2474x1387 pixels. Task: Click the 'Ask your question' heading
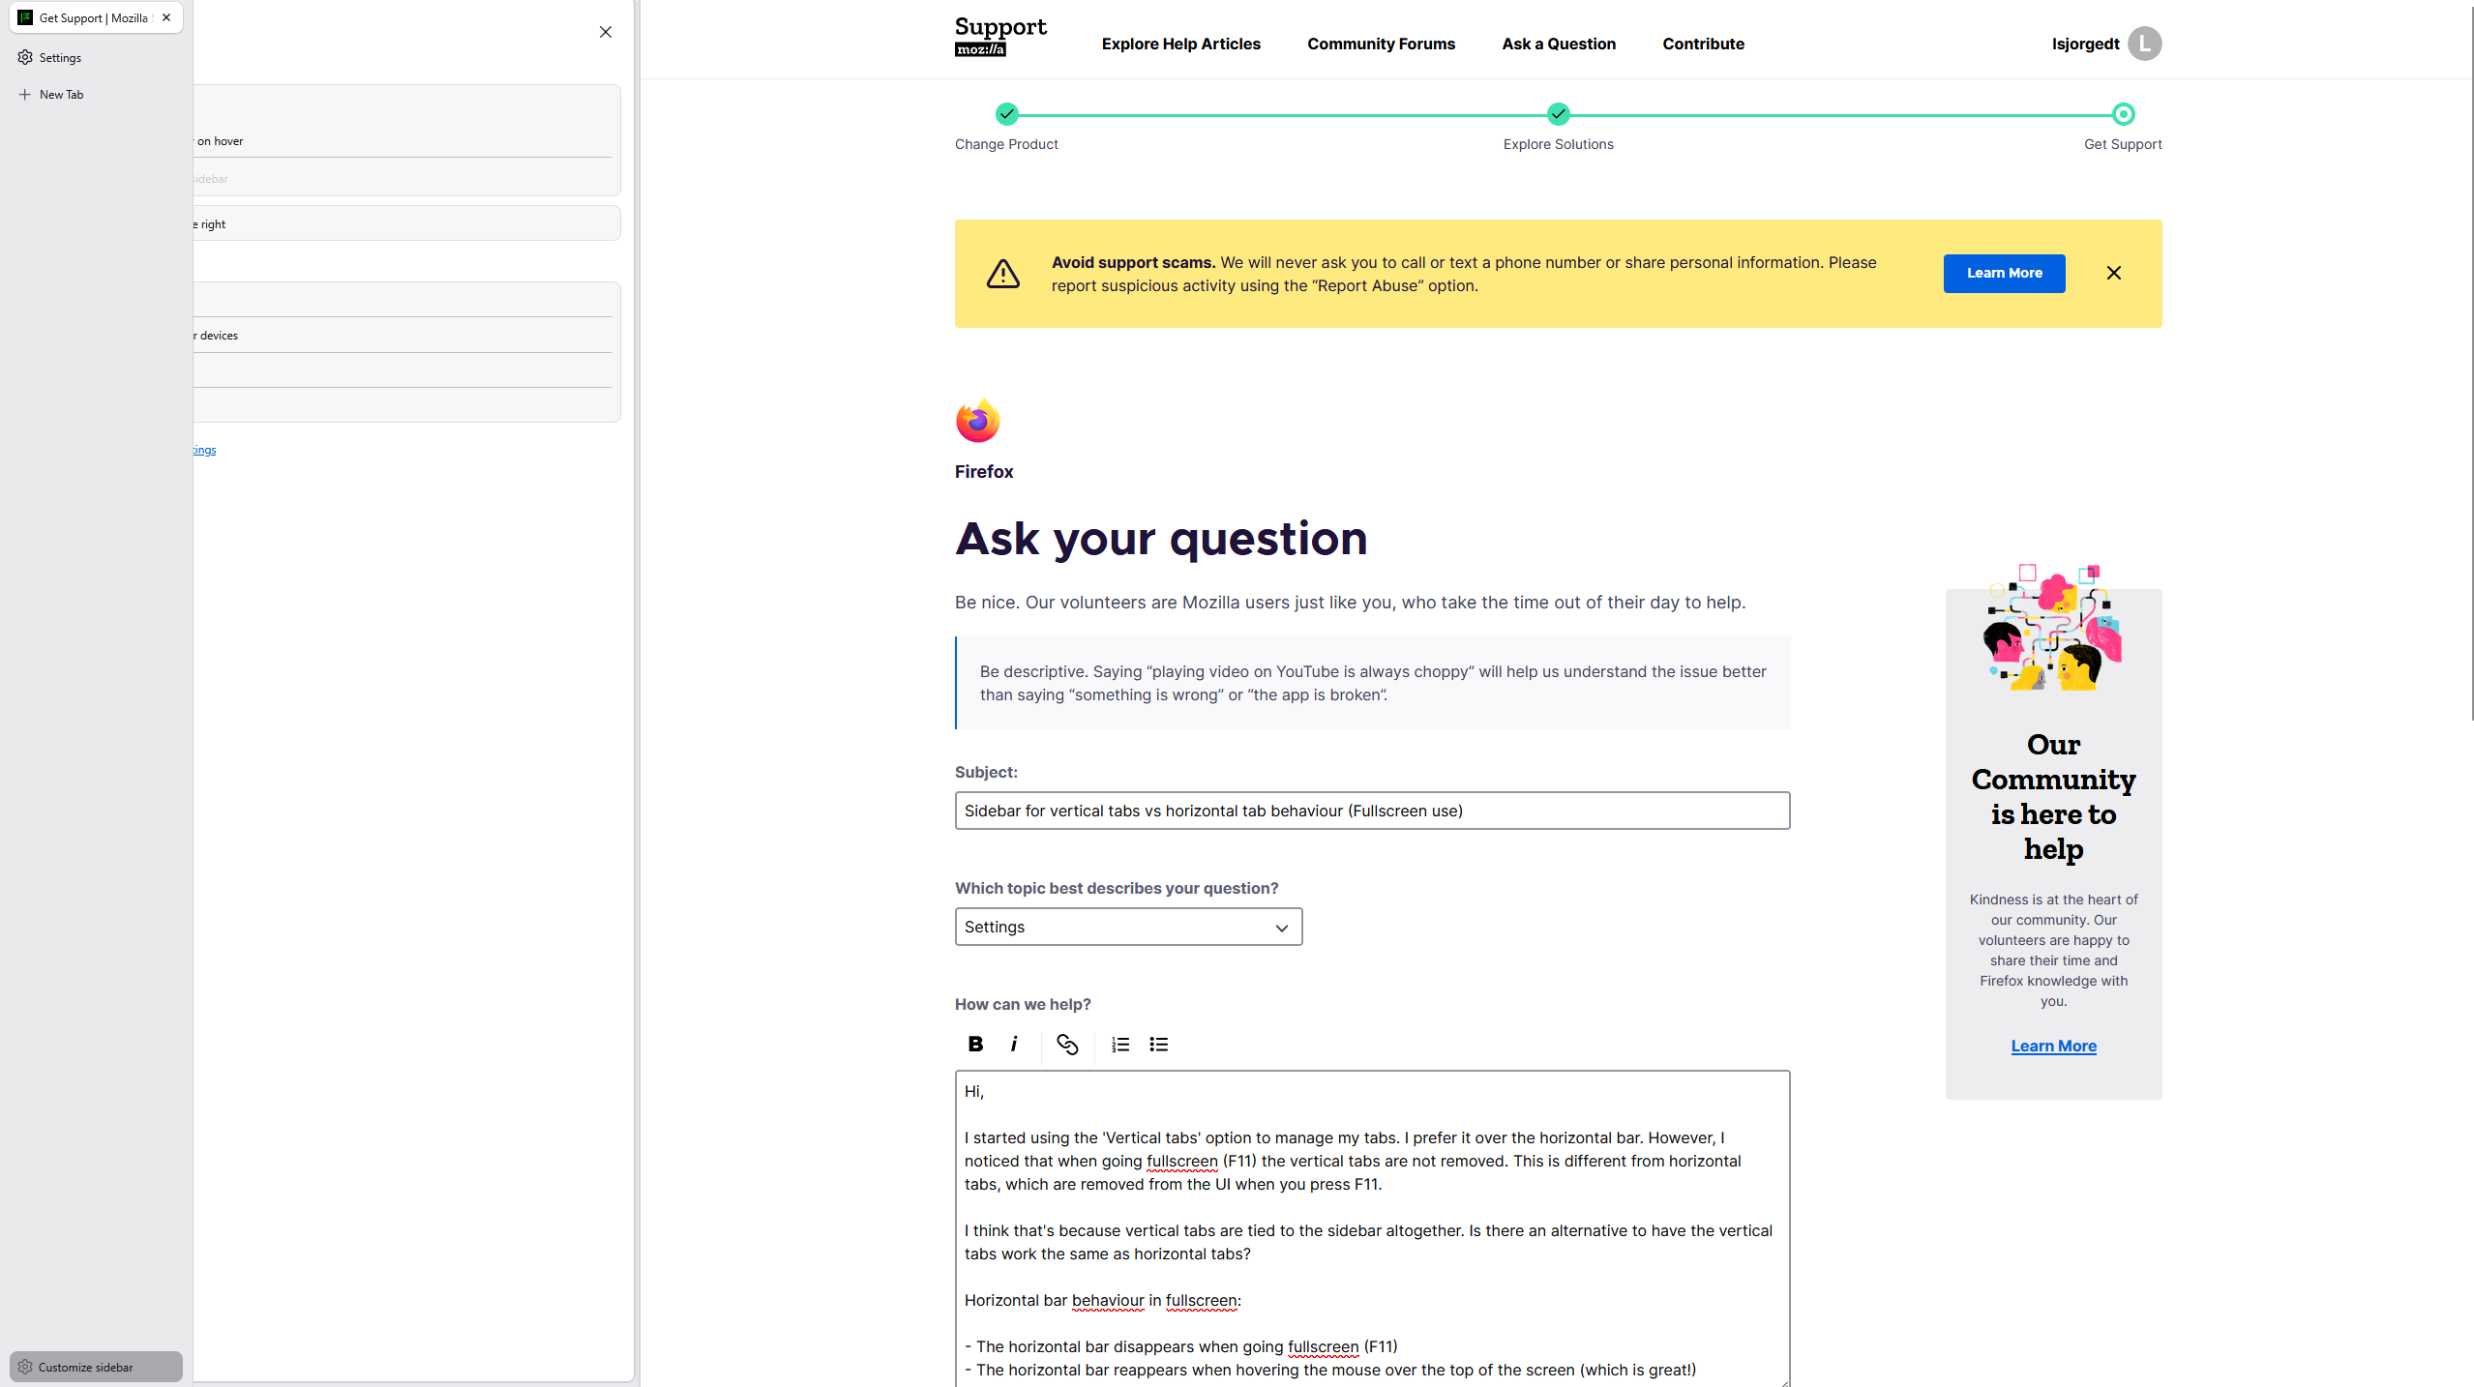pyautogui.click(x=1161, y=538)
